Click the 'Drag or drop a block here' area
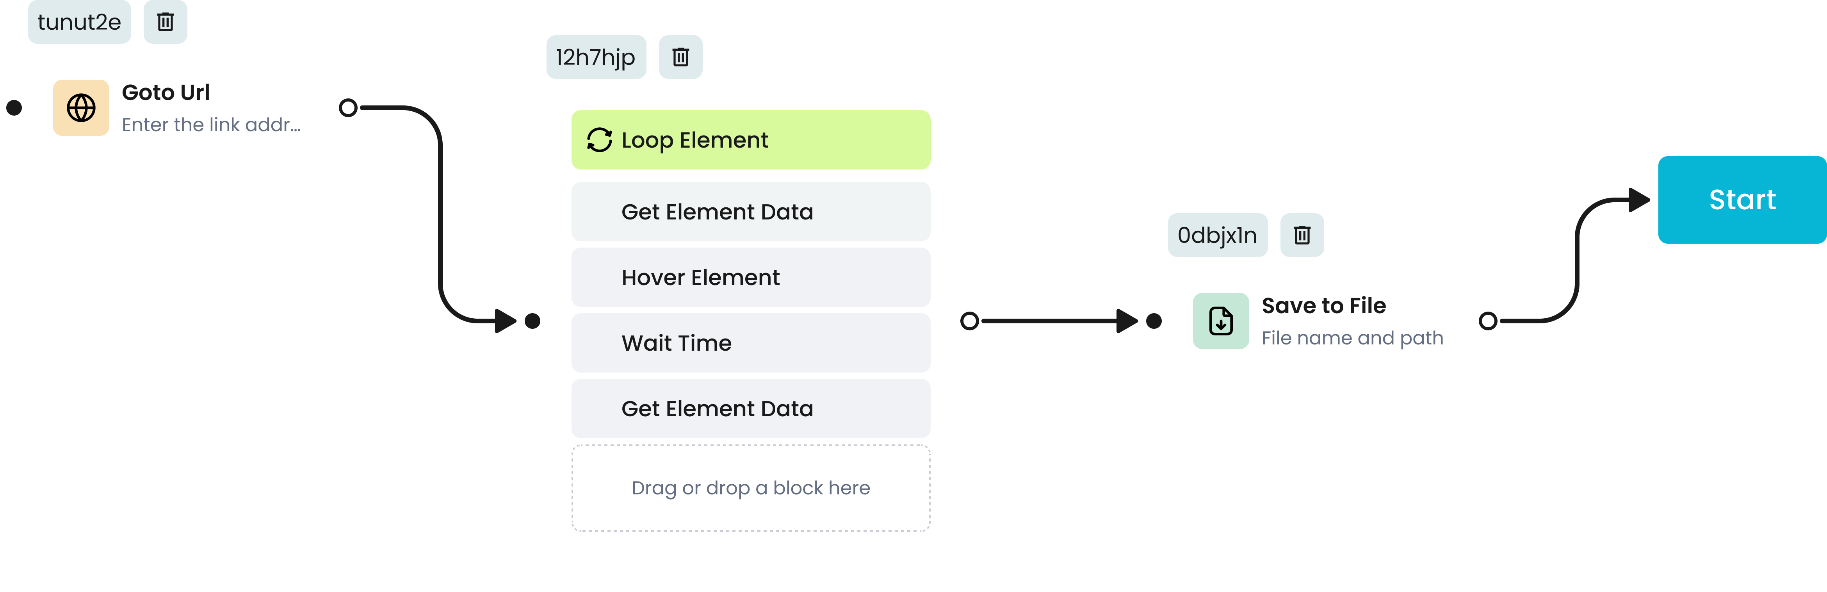The height and width of the screenshot is (592, 1827). (x=750, y=488)
